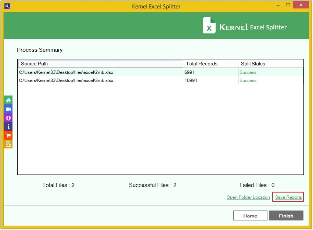Select the Home icon in the sidebar
Image resolution: width=313 pixels, height=230 pixels.
point(8,100)
